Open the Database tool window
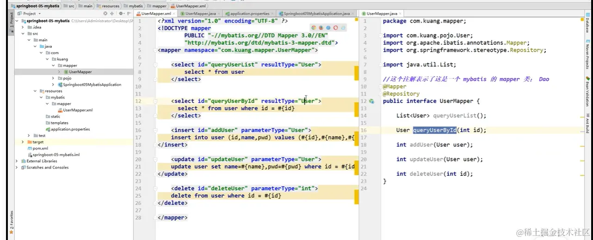The width and height of the screenshot is (593, 240). [588, 23]
